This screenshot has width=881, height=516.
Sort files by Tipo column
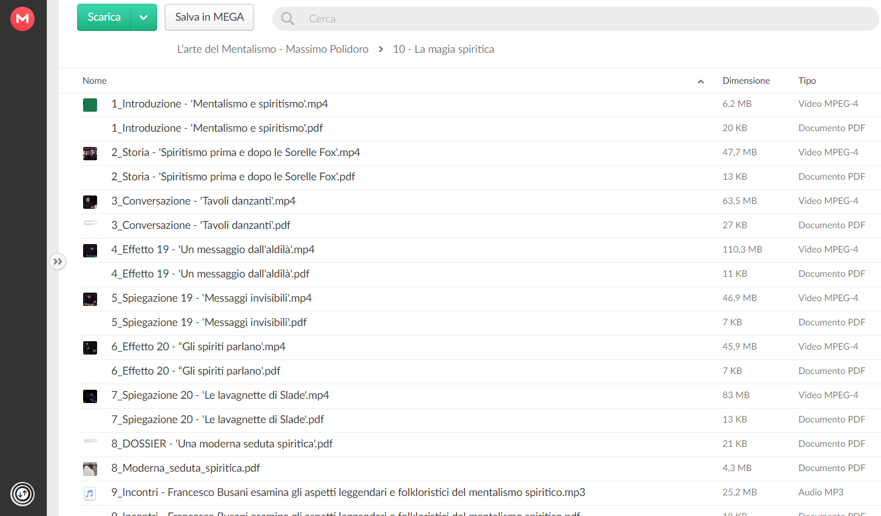pyautogui.click(x=807, y=81)
